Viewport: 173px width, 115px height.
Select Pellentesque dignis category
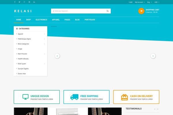coord(24,39)
